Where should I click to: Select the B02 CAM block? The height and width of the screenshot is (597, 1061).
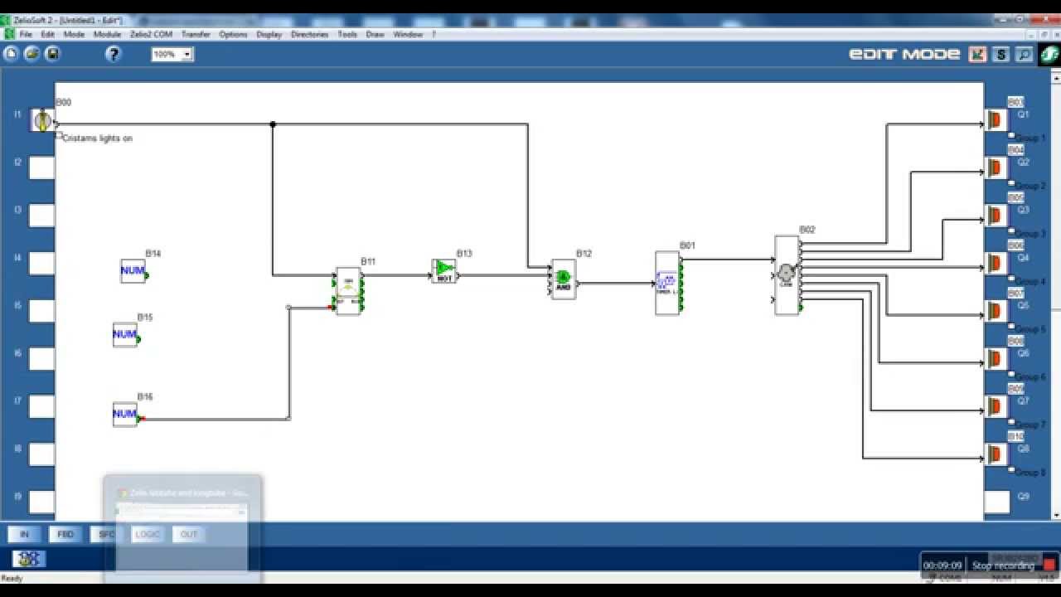click(x=787, y=275)
